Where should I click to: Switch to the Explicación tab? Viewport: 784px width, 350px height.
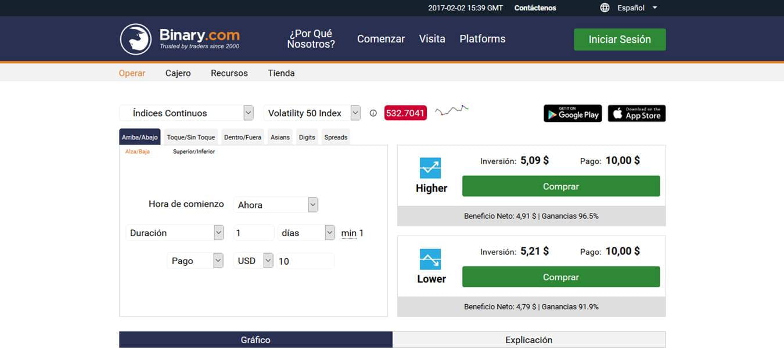(x=529, y=340)
